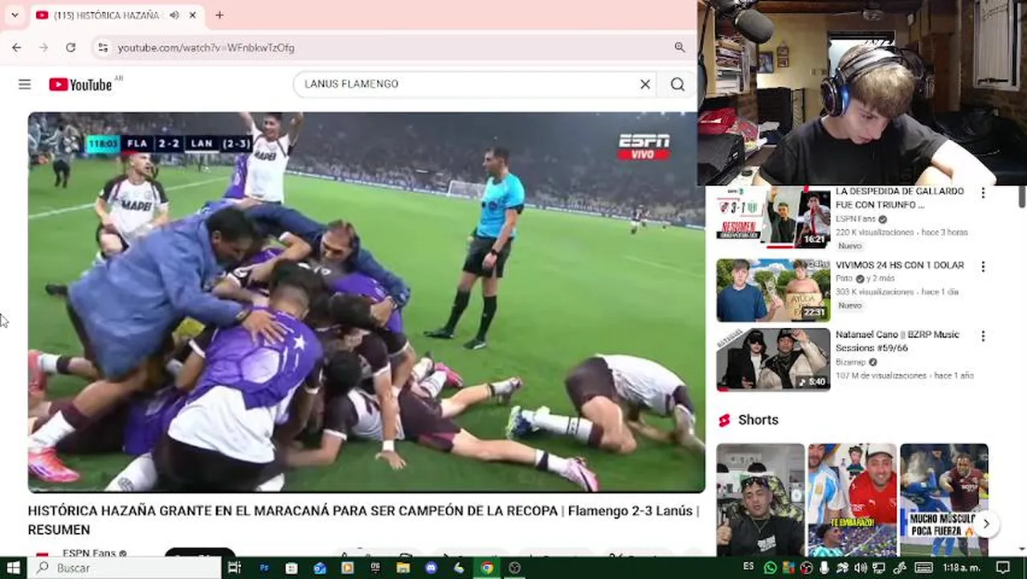Click the zoom magnifier icon in address bar
The width and height of the screenshot is (1027, 579).
680,47
